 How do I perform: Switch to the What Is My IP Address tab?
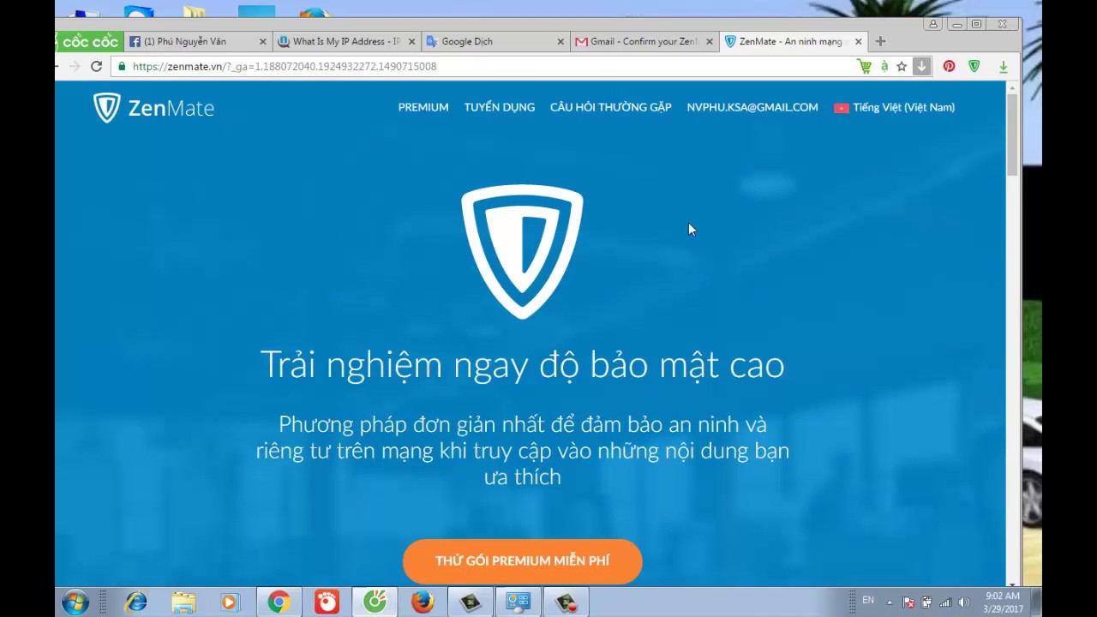[347, 41]
